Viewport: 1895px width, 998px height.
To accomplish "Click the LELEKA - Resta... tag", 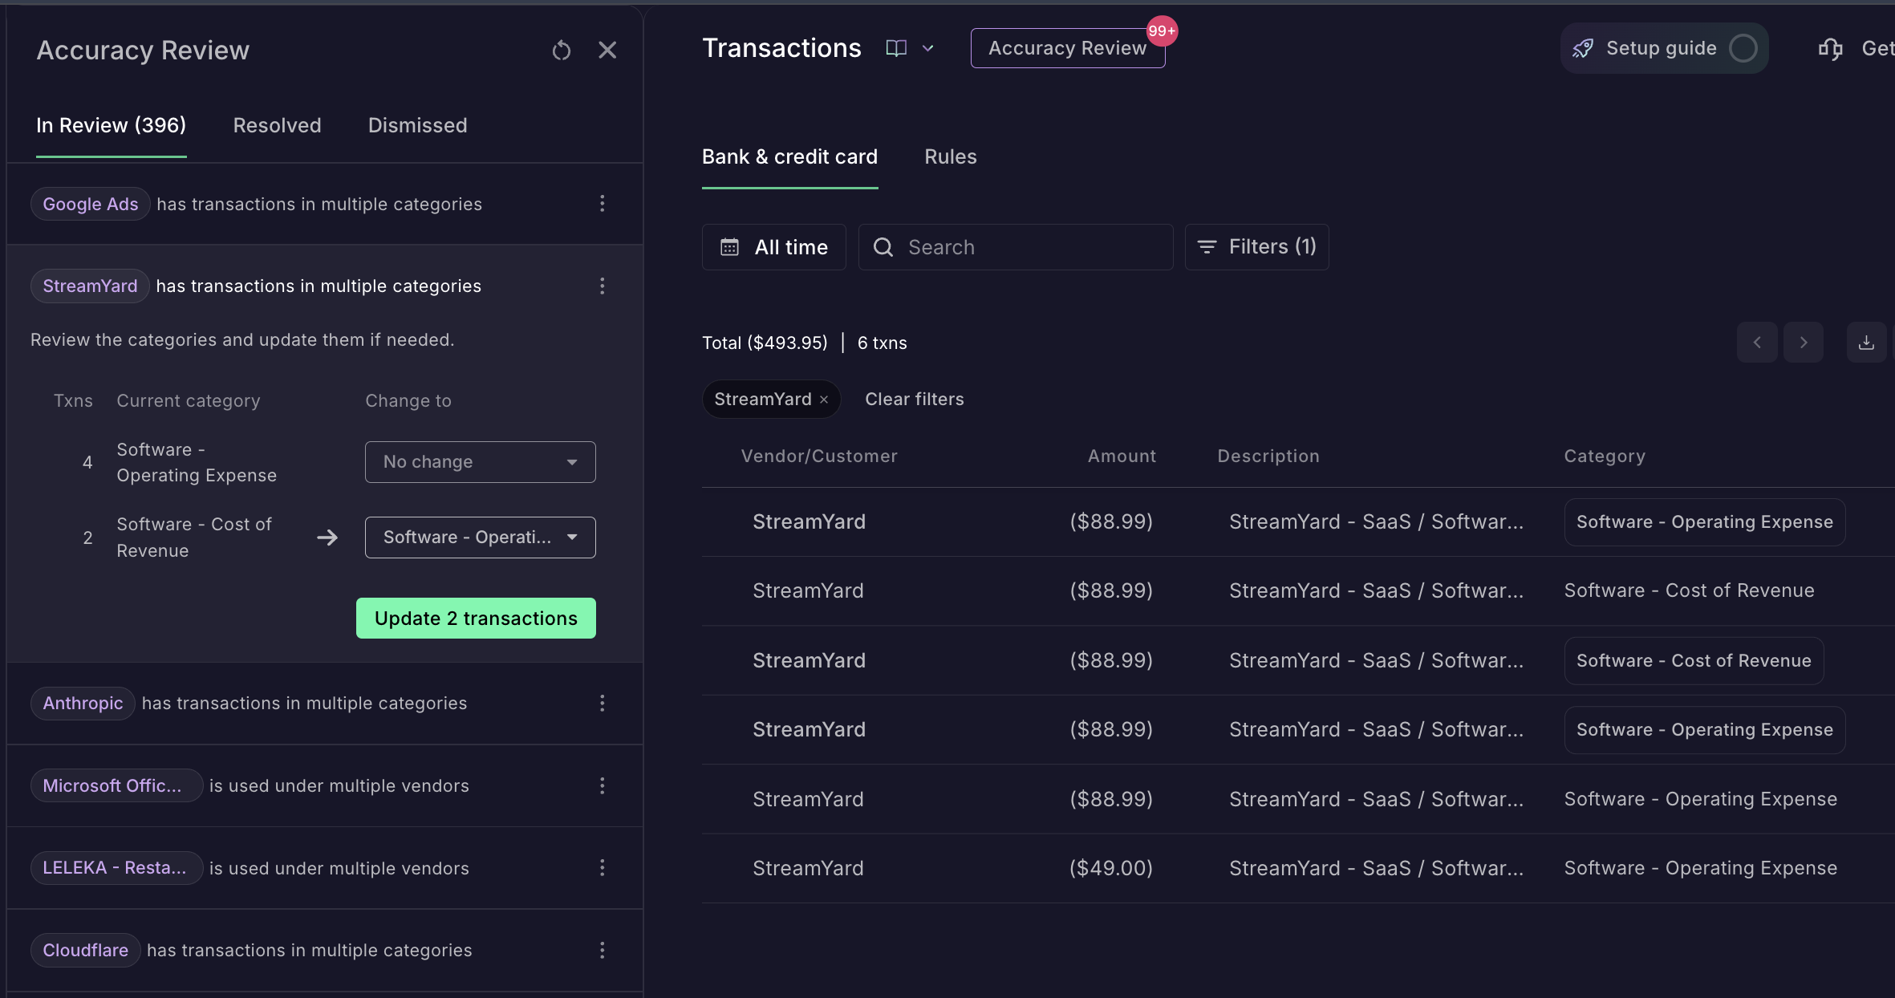I will (x=116, y=868).
